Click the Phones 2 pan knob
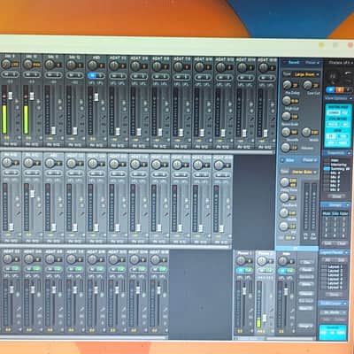Screen dimensions: 354x354 coord(262,261)
